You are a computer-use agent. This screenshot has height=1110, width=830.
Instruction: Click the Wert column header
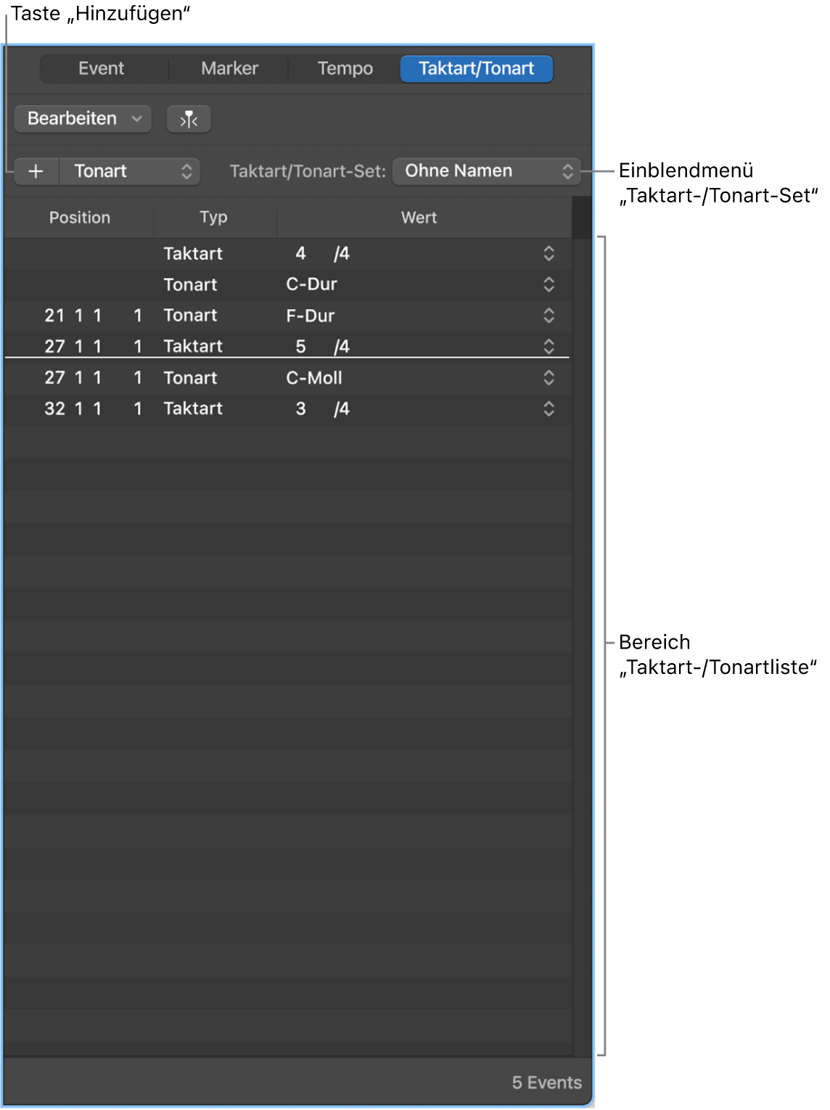coord(419,218)
